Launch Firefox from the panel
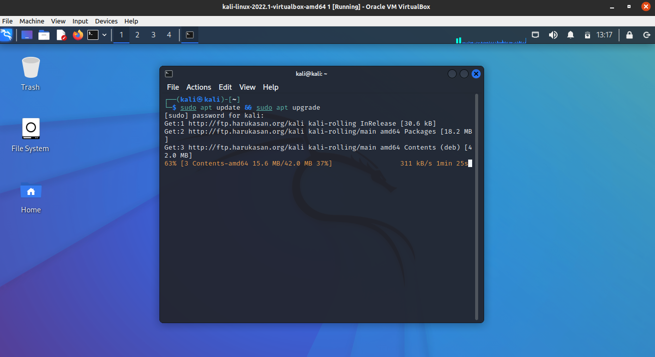Image resolution: width=655 pixels, height=357 pixels. (x=77, y=35)
